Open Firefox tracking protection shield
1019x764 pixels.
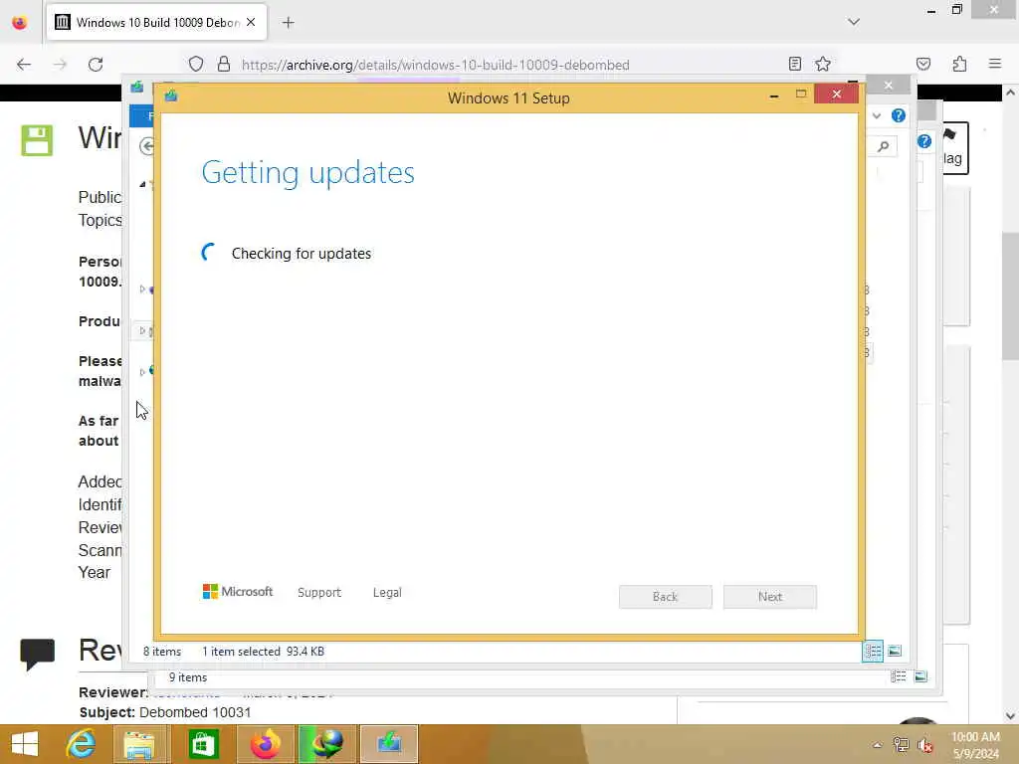coord(196,65)
